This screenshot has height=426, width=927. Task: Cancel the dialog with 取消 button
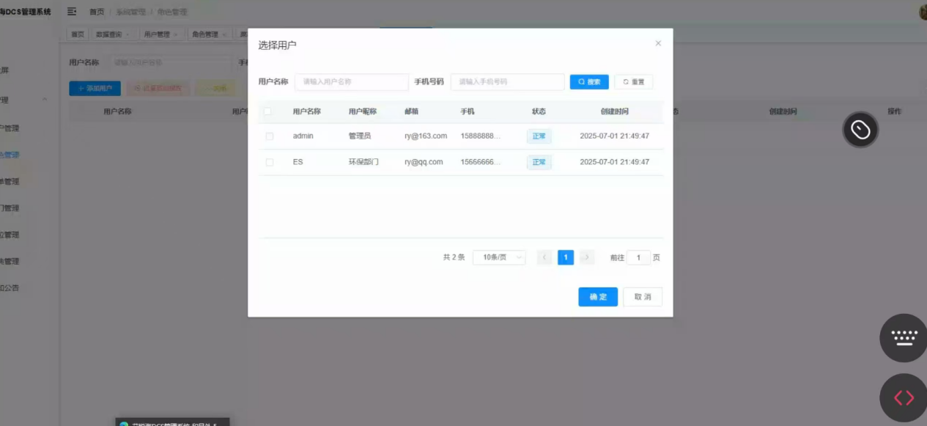pyautogui.click(x=643, y=297)
